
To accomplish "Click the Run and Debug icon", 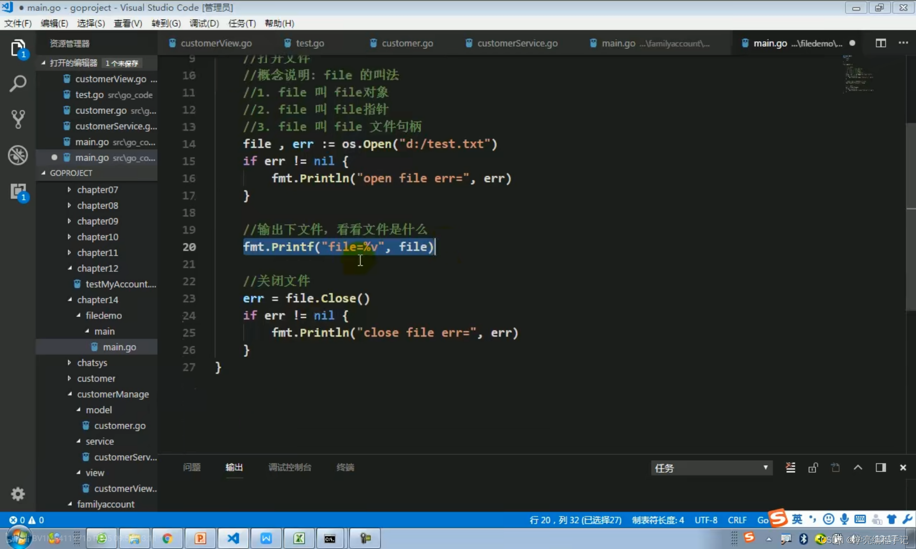I will [18, 155].
